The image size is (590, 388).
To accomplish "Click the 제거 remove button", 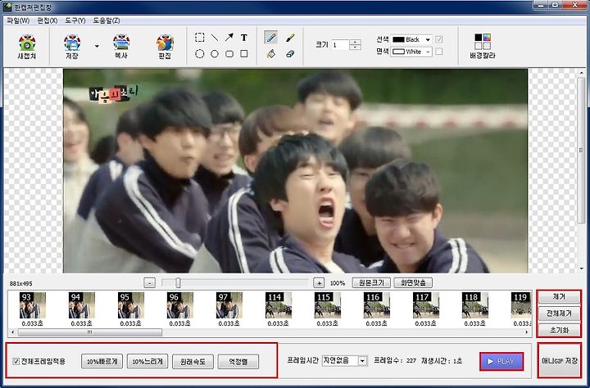I will pyautogui.click(x=559, y=297).
